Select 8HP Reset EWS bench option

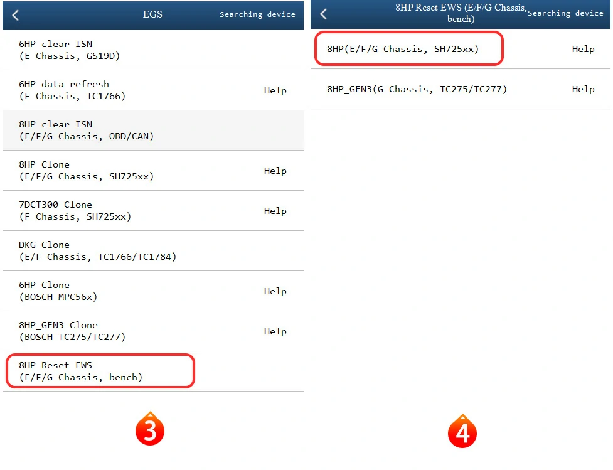(81, 371)
